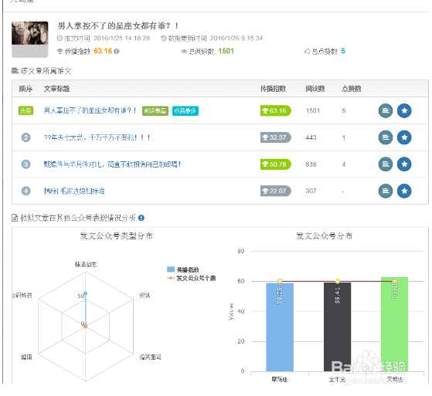Click the article thumbnail image at top
The height and width of the screenshot is (396, 432).
pyautogui.click(x=30, y=39)
